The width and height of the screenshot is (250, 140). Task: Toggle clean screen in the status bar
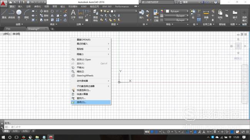click(x=243, y=132)
